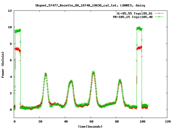The image size is (173, 129).
Task: Click the y-axis tick label 2
Action: click(x=11, y=93)
